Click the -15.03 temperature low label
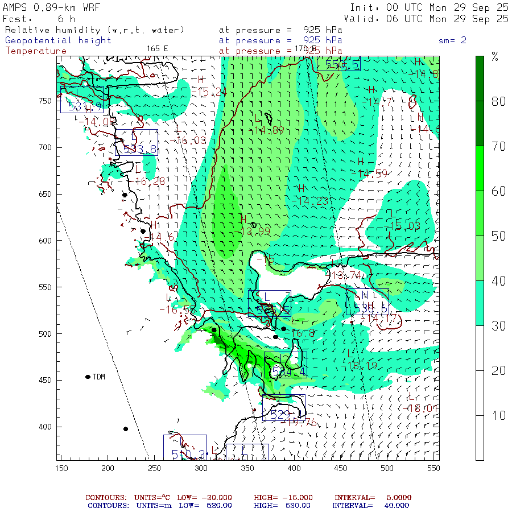 point(402,226)
